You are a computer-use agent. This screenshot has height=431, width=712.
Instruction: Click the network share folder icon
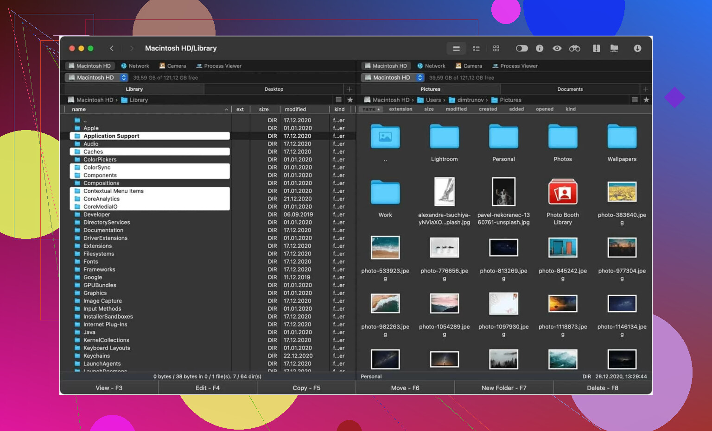pos(614,49)
